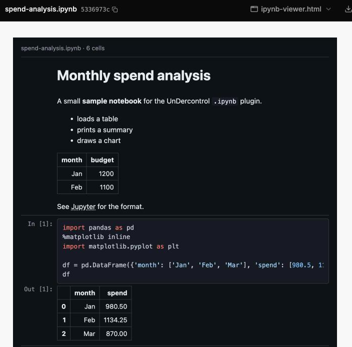
Task: Click the code line 'import pandas as pd'
Action: [98, 227]
